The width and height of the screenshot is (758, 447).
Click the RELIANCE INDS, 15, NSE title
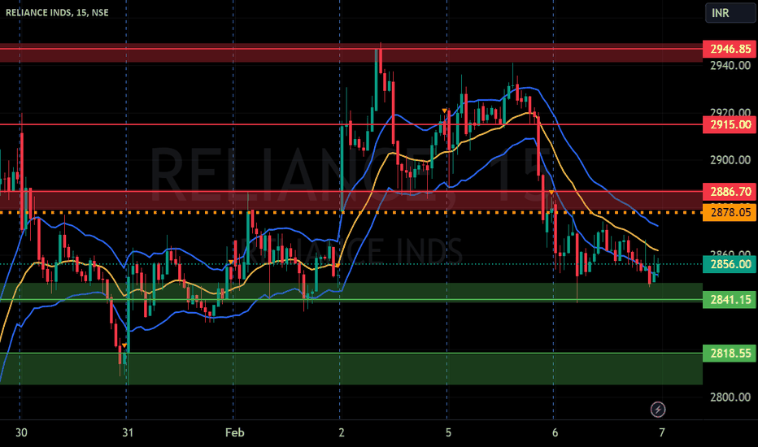[57, 12]
